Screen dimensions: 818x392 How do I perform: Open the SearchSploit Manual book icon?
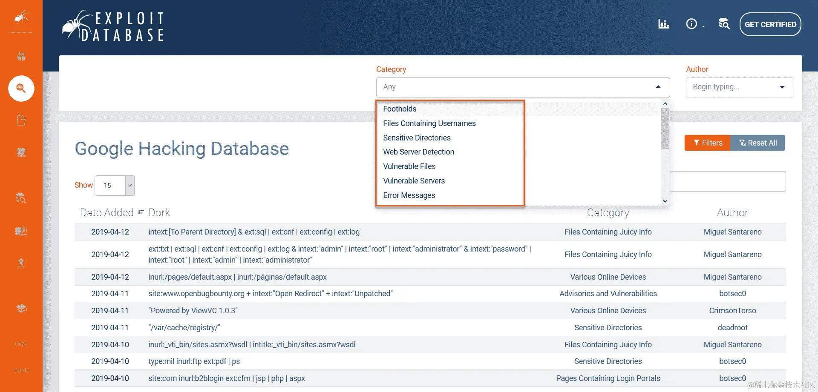21,231
